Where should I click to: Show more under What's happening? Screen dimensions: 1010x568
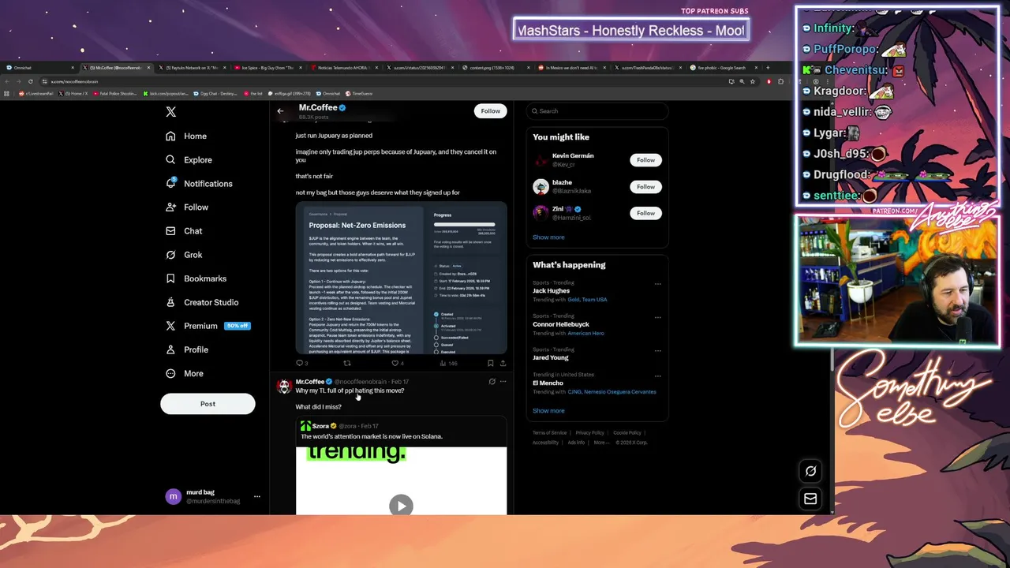(548, 410)
